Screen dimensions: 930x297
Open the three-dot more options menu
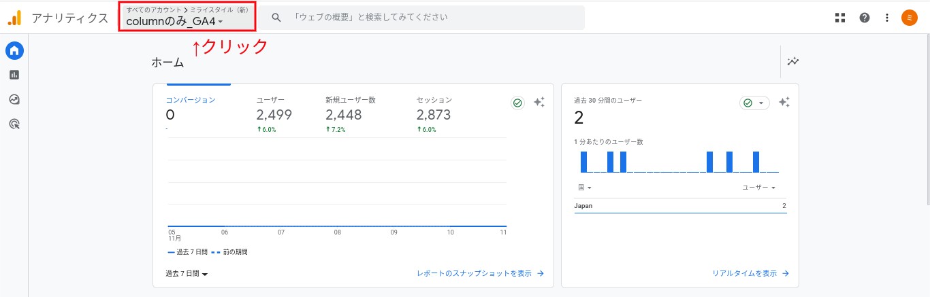tap(887, 18)
